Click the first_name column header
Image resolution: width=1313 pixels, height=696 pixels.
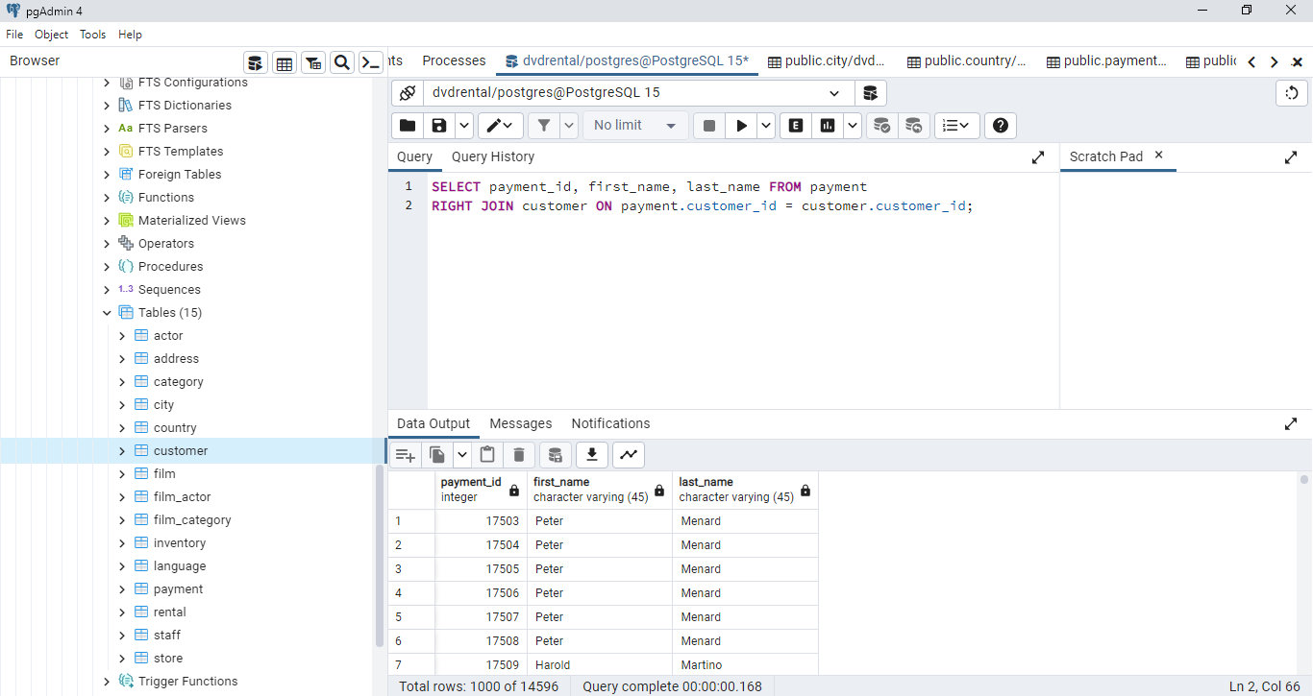[x=600, y=490]
